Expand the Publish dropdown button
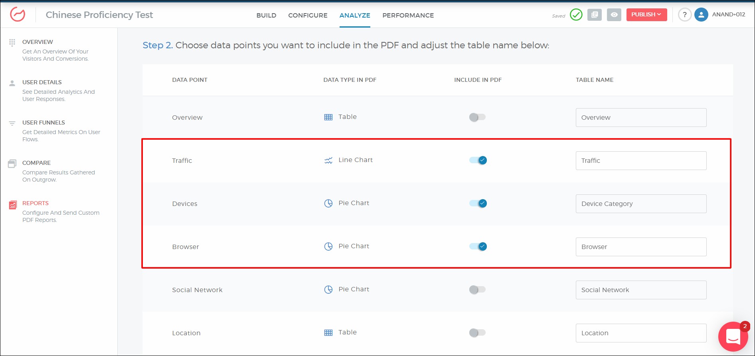Screen dimensions: 755x356 646,15
